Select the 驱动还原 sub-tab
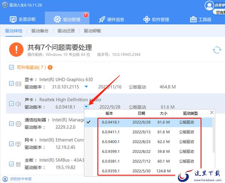Viewport: 225px width, 183px height. click(x=66, y=31)
